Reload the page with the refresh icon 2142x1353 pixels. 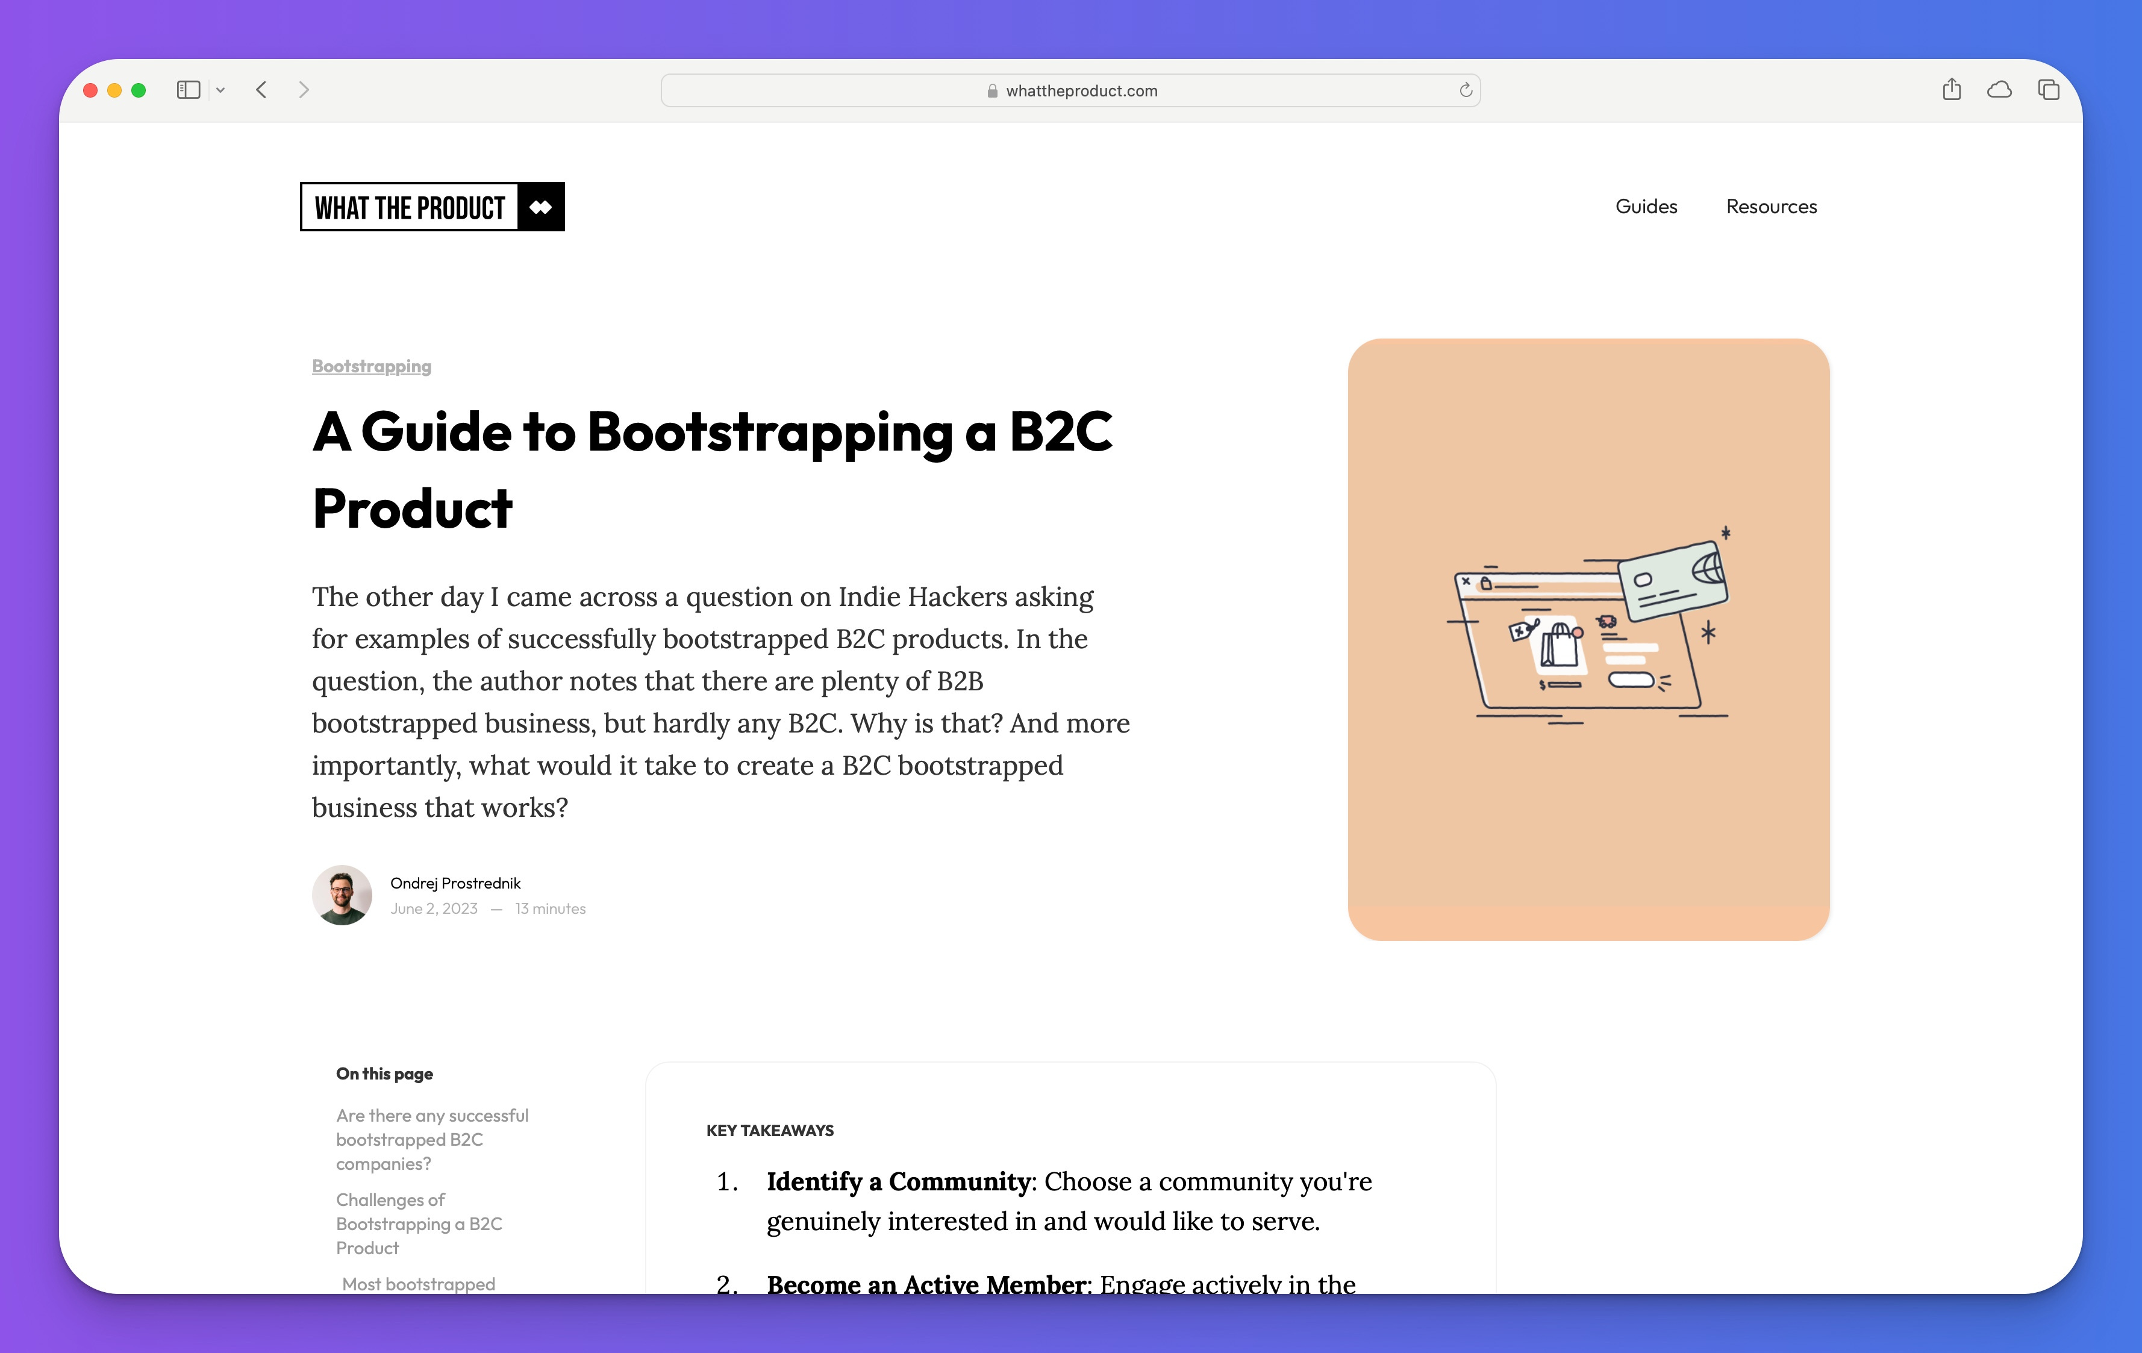(1465, 90)
